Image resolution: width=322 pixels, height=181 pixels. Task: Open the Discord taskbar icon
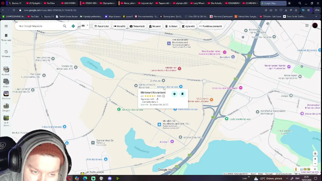coord(110,178)
